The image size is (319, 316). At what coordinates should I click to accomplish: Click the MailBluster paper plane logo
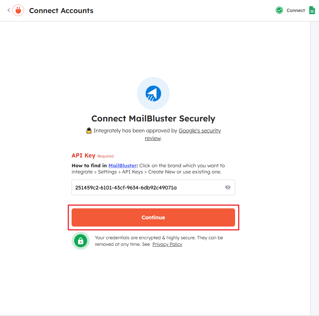pyautogui.click(x=153, y=94)
